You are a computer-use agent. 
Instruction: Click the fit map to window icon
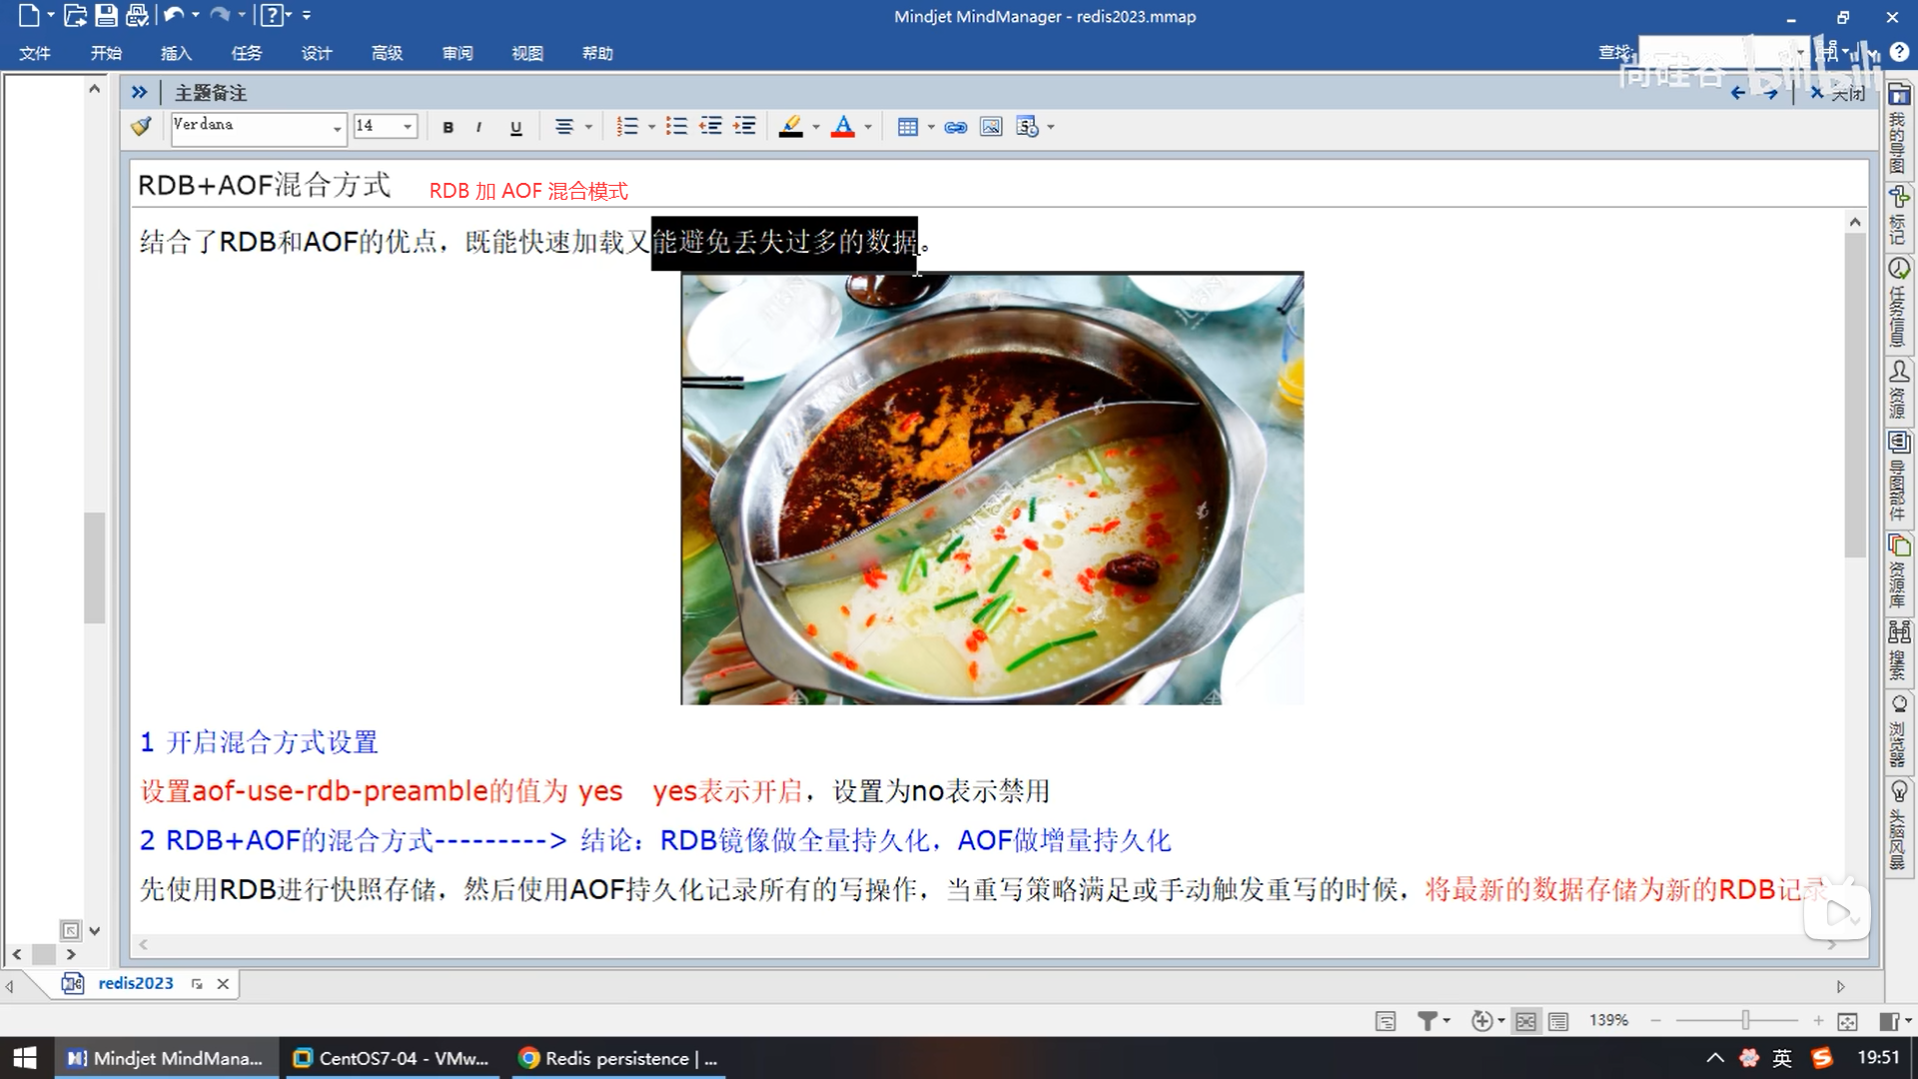(1847, 1020)
